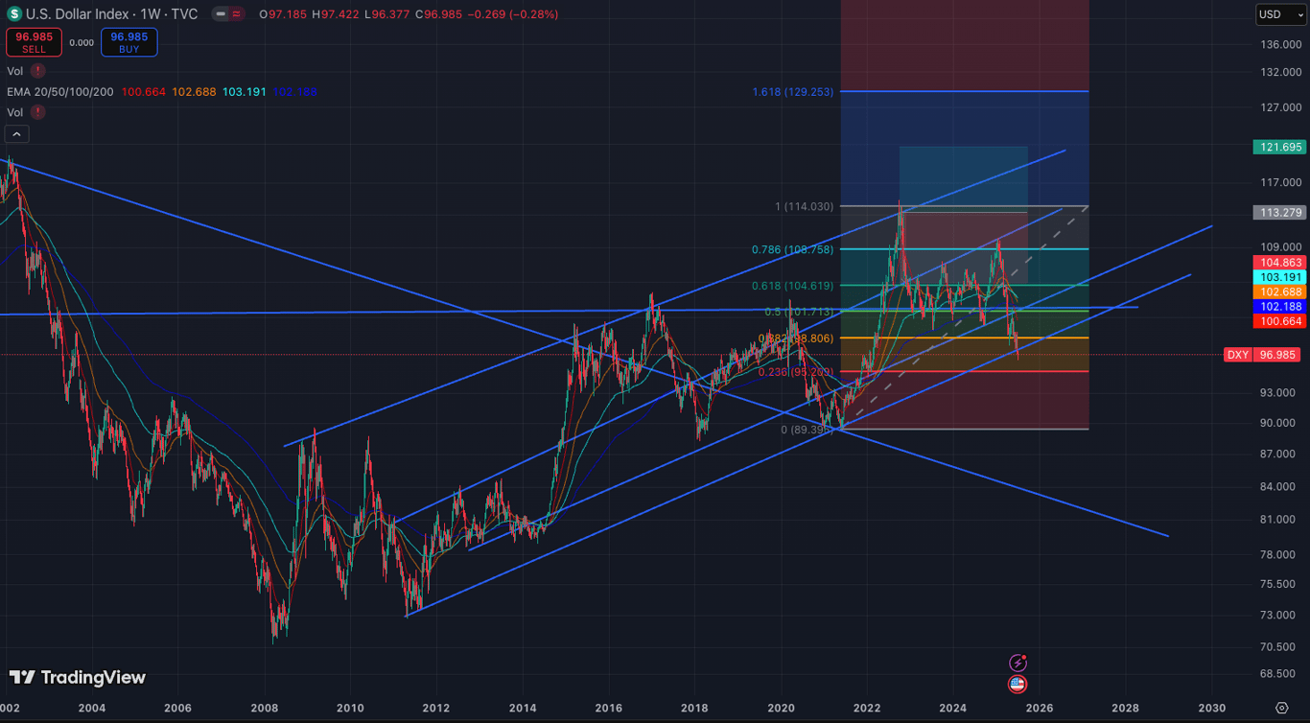Viewport: 1310px width, 723px height.
Task: Click the 2016 time axis label
Action: (x=609, y=709)
